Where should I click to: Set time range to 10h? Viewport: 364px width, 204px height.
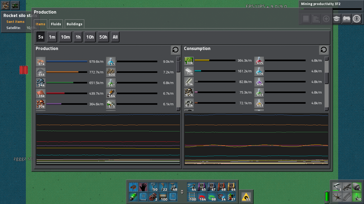pyautogui.click(x=90, y=37)
